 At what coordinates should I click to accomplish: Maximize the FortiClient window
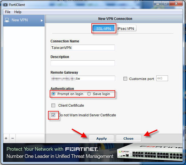tap(165, 4)
